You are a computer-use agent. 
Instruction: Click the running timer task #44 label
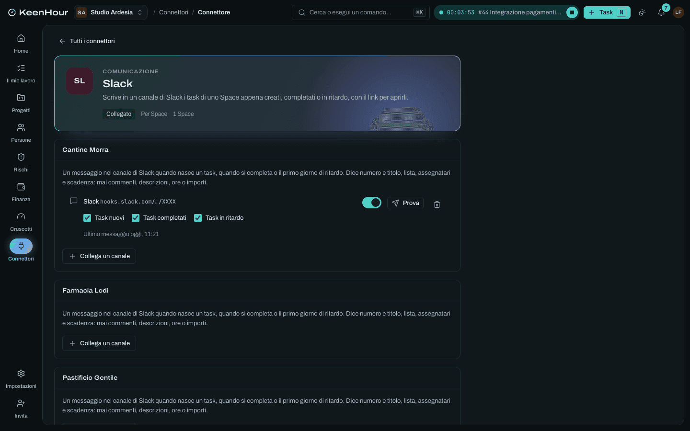click(x=520, y=12)
